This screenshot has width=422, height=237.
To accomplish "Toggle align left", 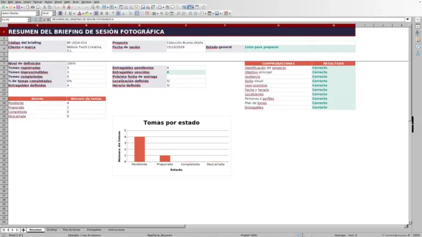I will [x=96, y=13].
